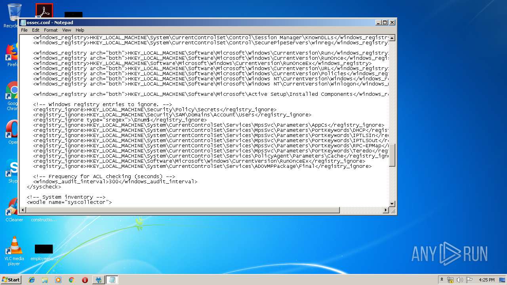Click the 'Frequency for ACL checking' comment
This screenshot has height=285, width=507.
coord(104,177)
